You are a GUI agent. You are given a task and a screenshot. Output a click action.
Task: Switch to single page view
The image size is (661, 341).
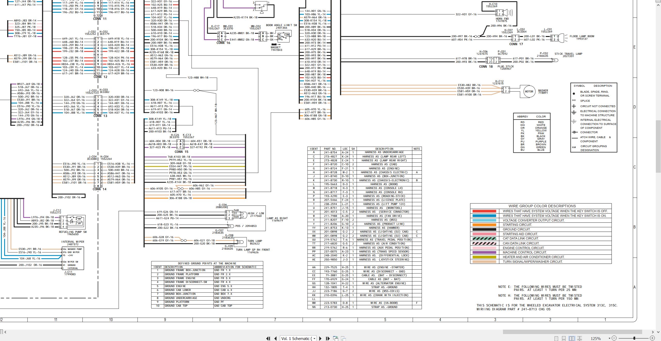click(556, 338)
